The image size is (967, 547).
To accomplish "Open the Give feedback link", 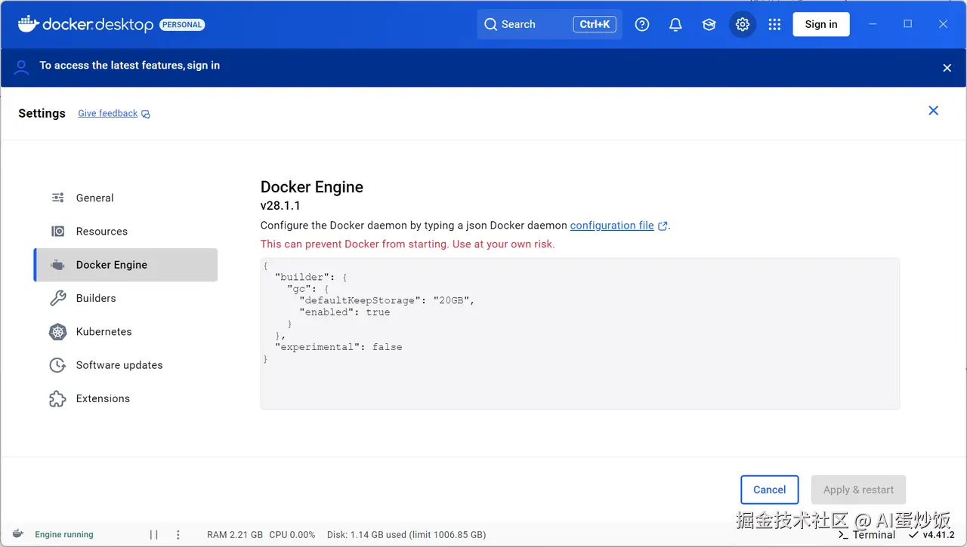I will click(x=108, y=113).
